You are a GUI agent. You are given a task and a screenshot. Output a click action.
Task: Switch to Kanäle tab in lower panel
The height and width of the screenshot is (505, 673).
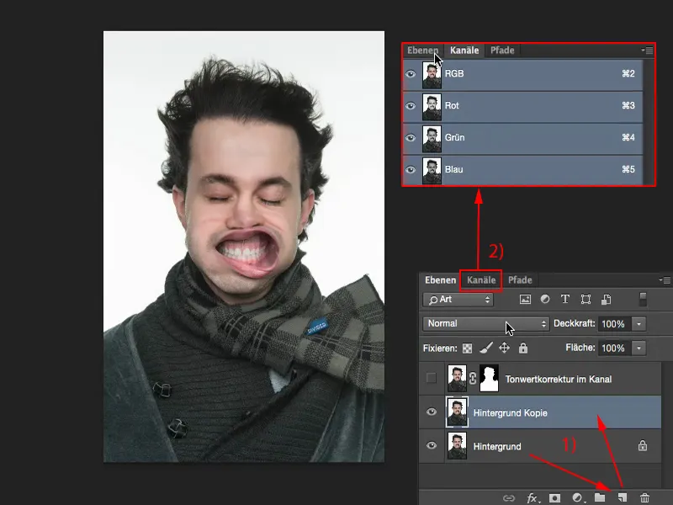click(x=481, y=280)
